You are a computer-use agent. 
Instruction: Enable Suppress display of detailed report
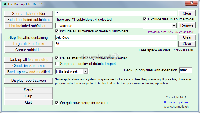[x=57, y=64]
